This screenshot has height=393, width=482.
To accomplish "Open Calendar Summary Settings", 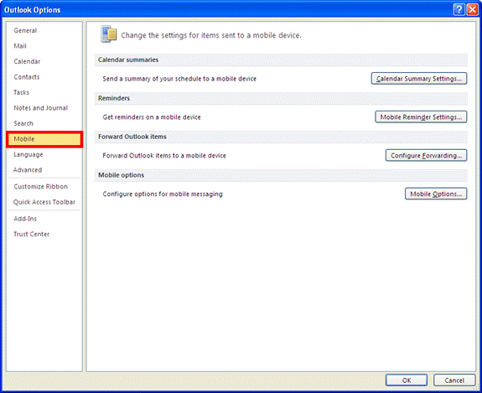I will [x=419, y=79].
